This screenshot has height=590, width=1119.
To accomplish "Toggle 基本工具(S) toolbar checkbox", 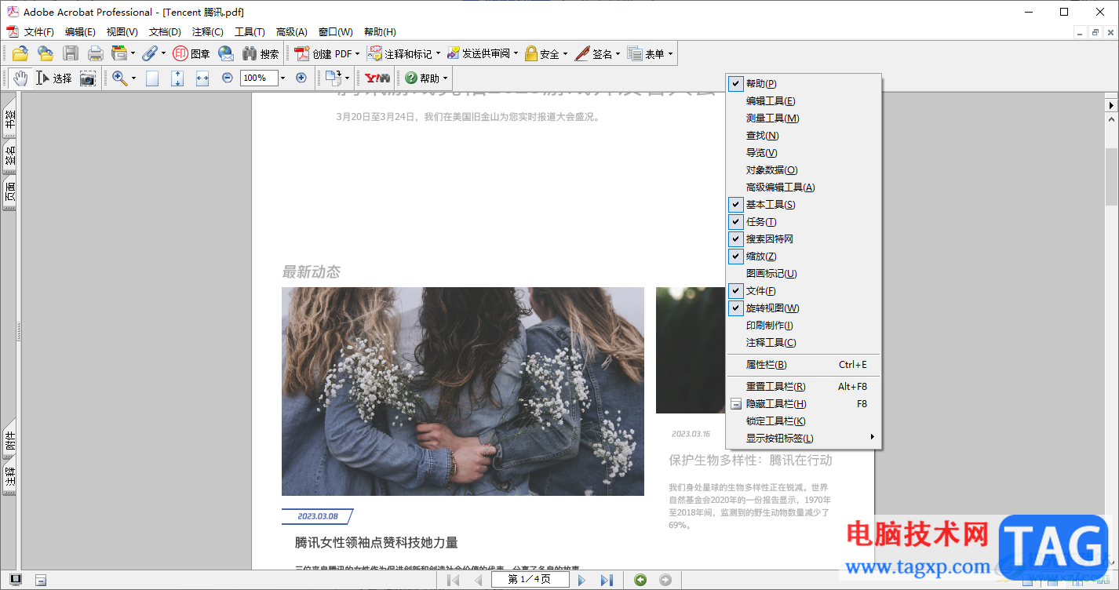I will pos(804,205).
